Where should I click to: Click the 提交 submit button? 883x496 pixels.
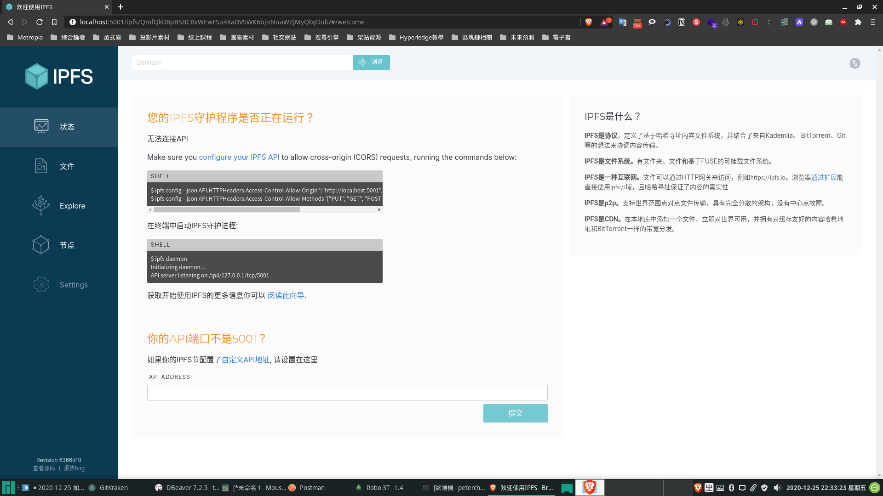[x=515, y=413]
